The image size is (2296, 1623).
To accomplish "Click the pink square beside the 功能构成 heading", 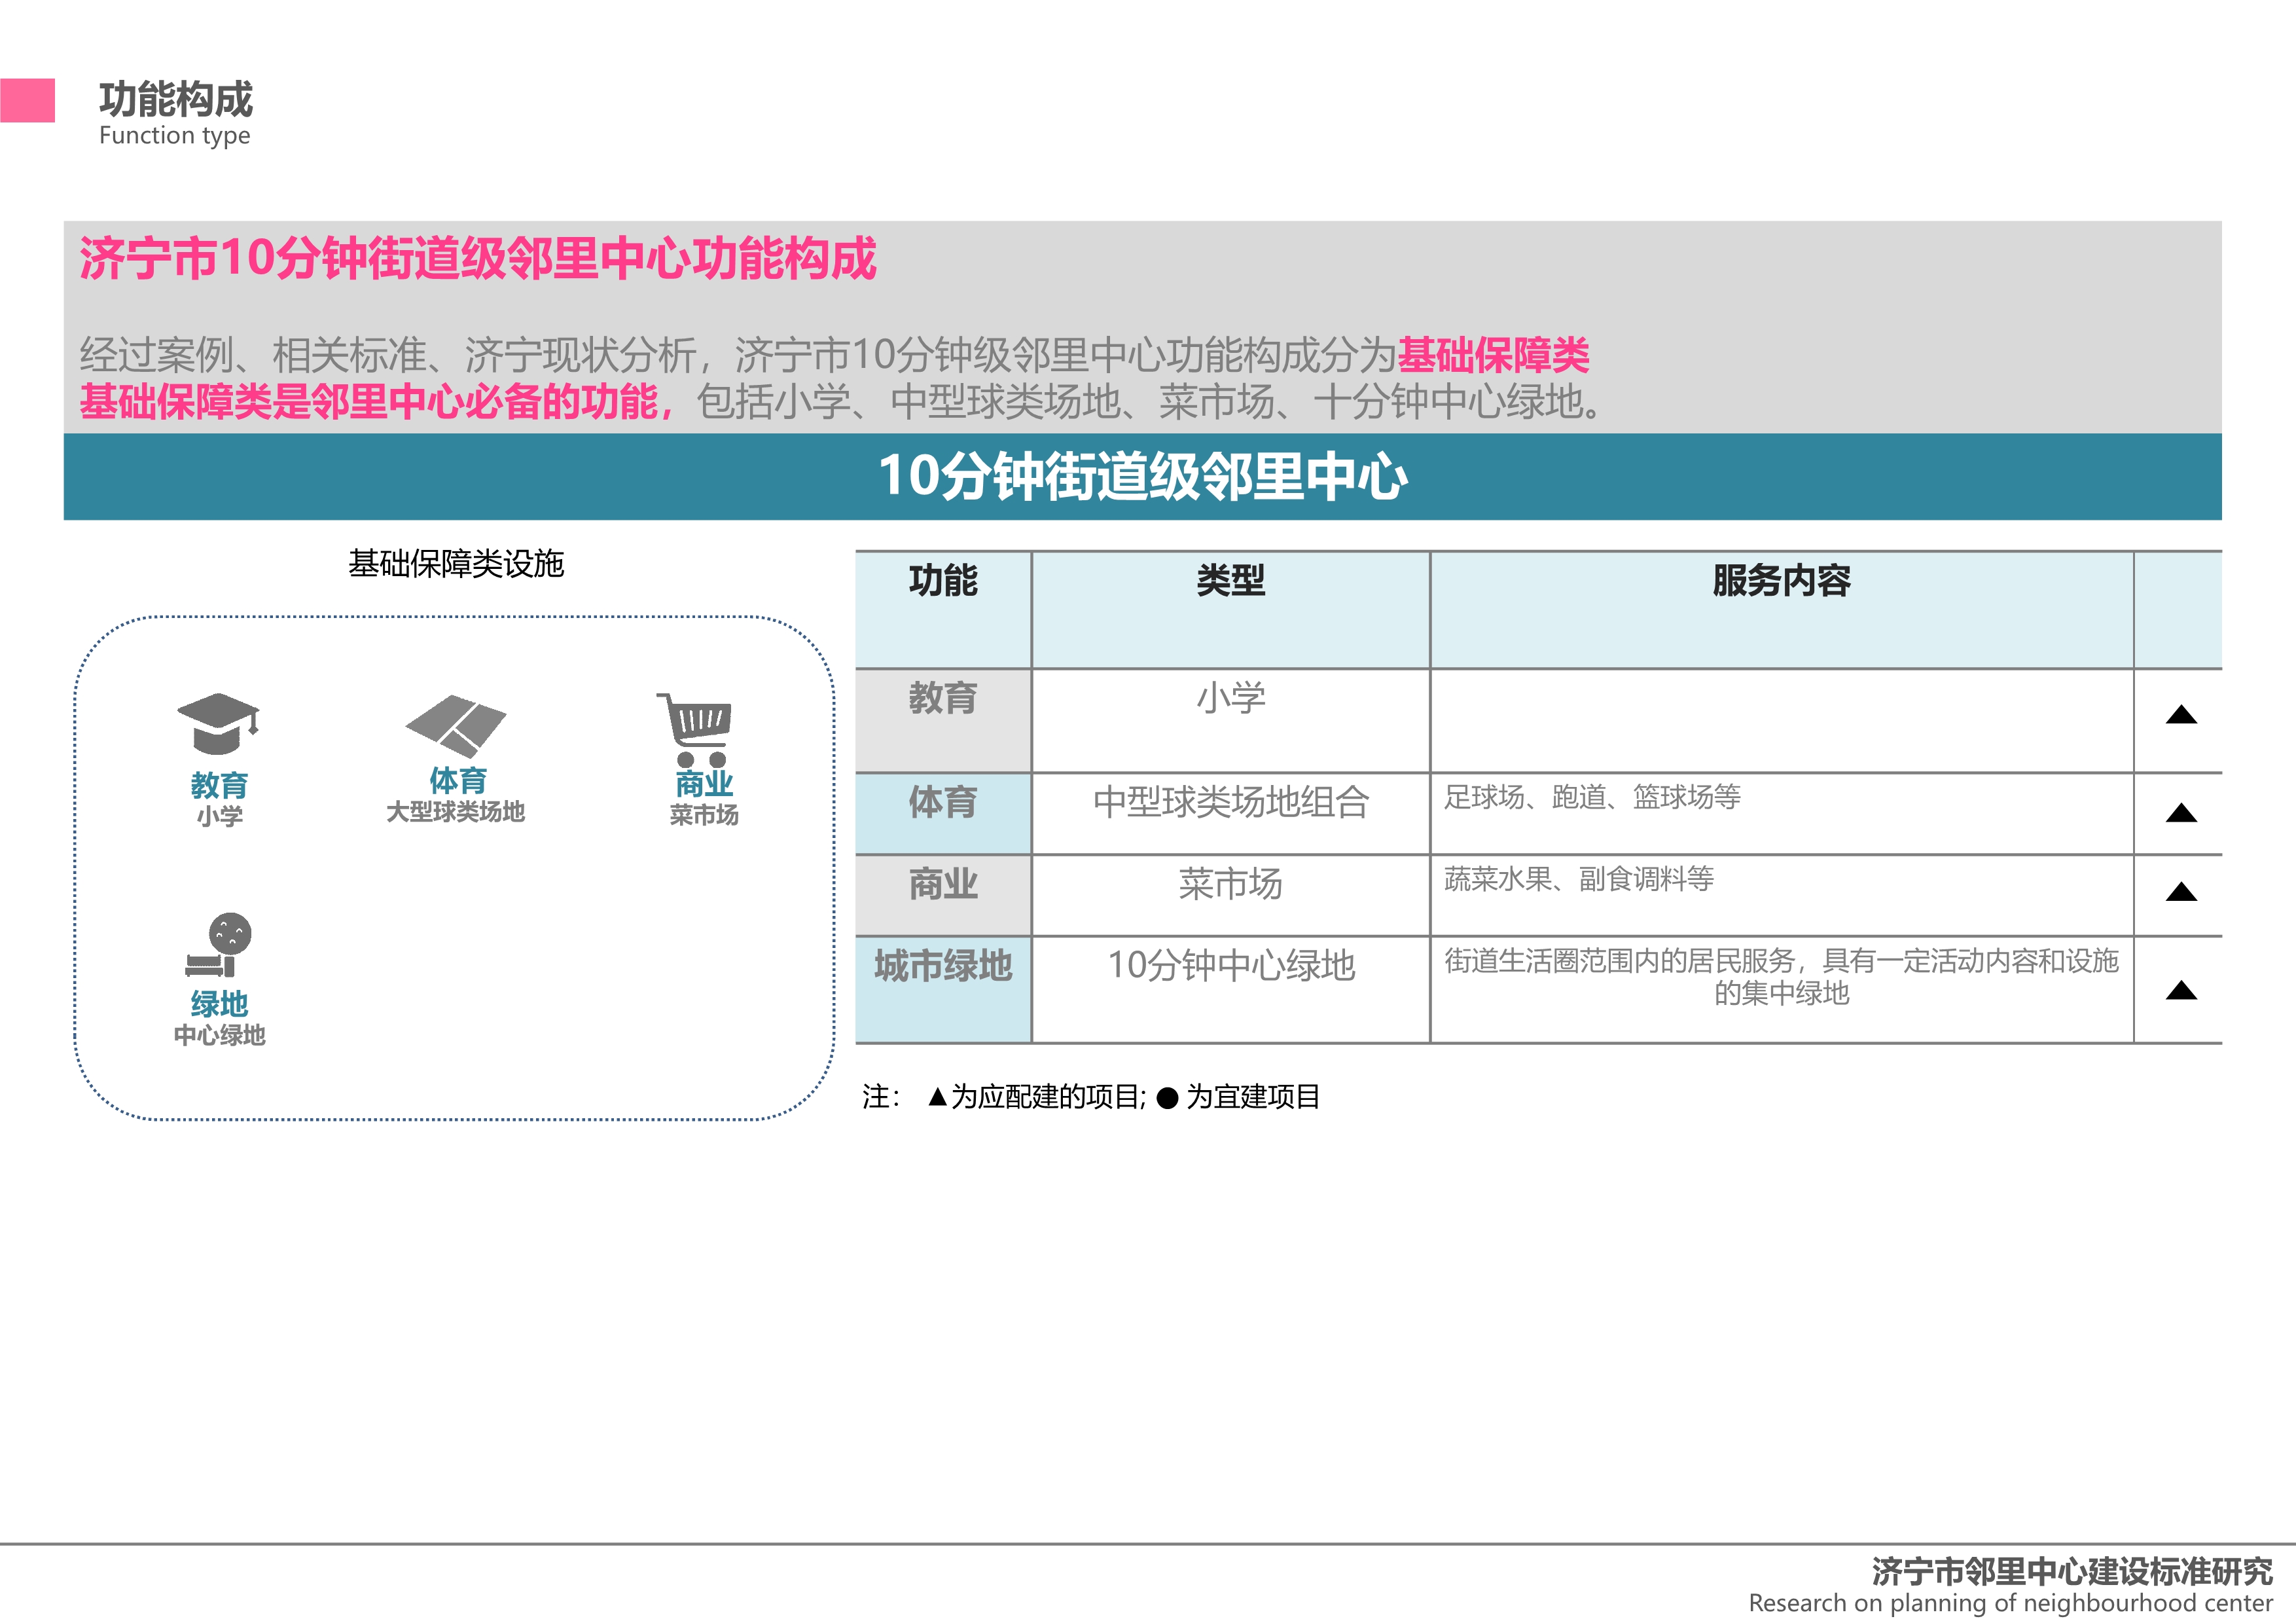I will [27, 100].
